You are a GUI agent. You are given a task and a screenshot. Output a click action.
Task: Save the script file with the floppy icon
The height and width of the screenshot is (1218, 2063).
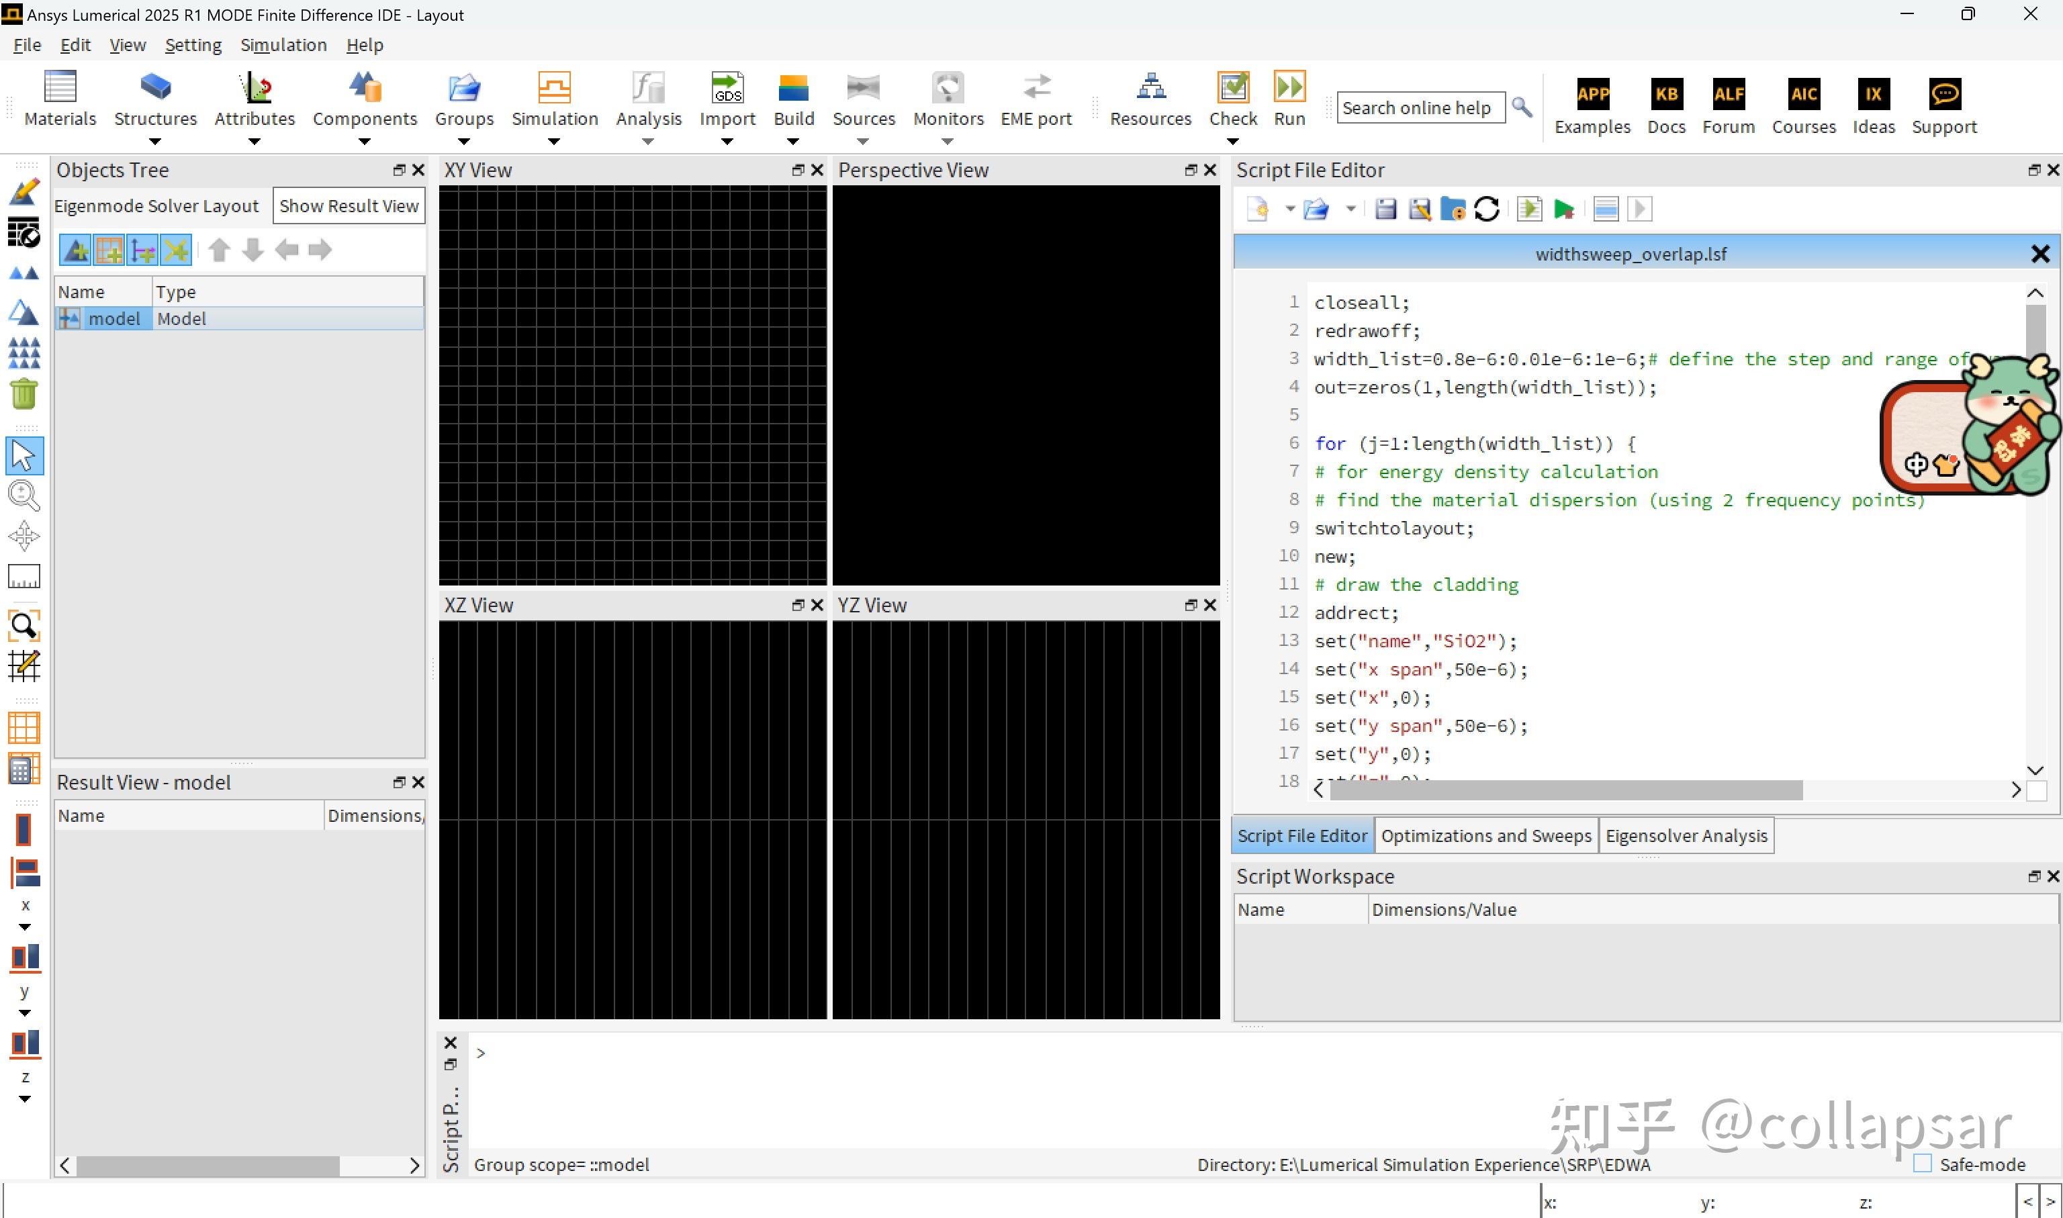pyautogui.click(x=1385, y=209)
